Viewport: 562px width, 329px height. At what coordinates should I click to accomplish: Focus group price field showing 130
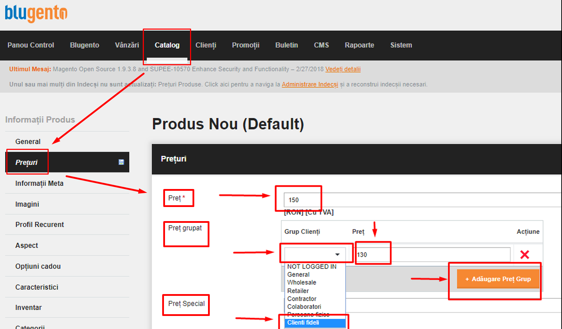tap(433, 255)
